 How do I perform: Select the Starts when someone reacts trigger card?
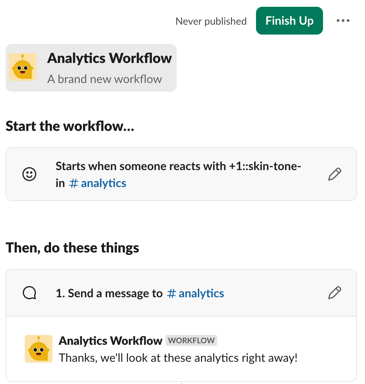coord(181,174)
